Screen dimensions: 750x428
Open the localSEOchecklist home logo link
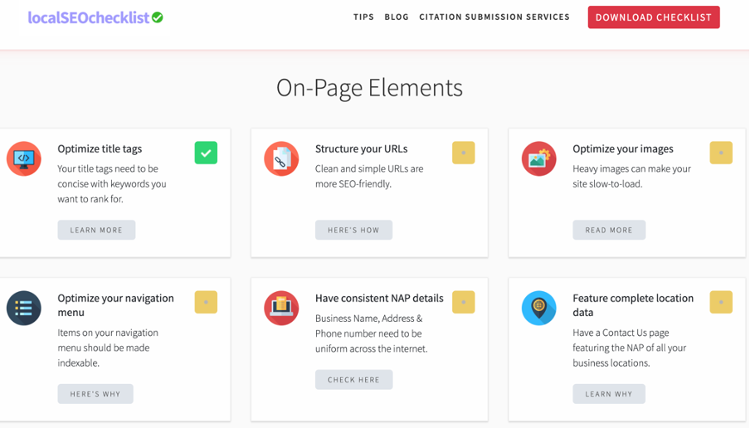pos(89,17)
